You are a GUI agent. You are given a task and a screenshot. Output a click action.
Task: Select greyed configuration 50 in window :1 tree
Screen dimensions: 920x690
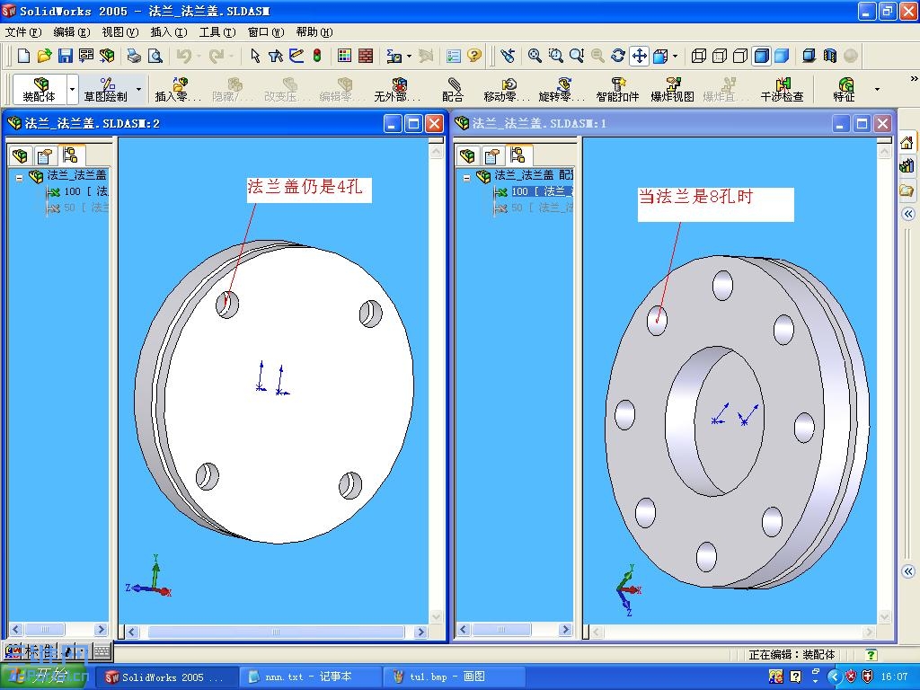533,208
